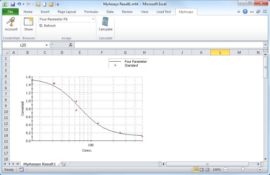This screenshot has width=270, height=175.
Task: Minimize the workbook window inside Excel
Action: (252, 12)
